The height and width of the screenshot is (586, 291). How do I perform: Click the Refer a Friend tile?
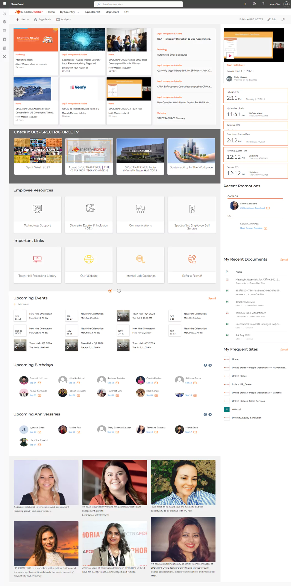coord(192,264)
